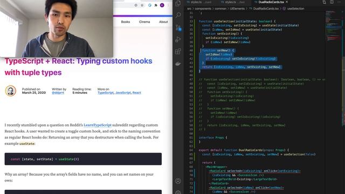The width and height of the screenshot is (345, 194).
Task: Click the useSelection(false) call in the DualRadioCards body
Action: tap(300, 155)
